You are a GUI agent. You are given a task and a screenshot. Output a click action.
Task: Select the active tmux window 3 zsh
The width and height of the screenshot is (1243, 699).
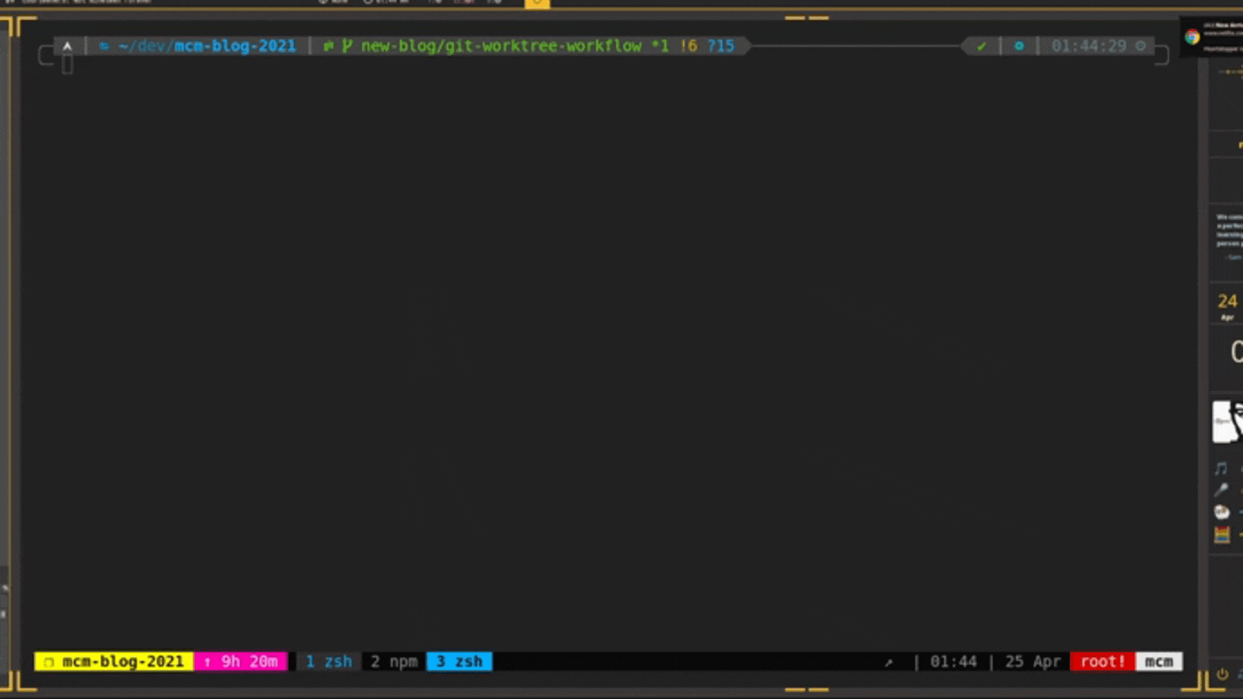pos(459,661)
